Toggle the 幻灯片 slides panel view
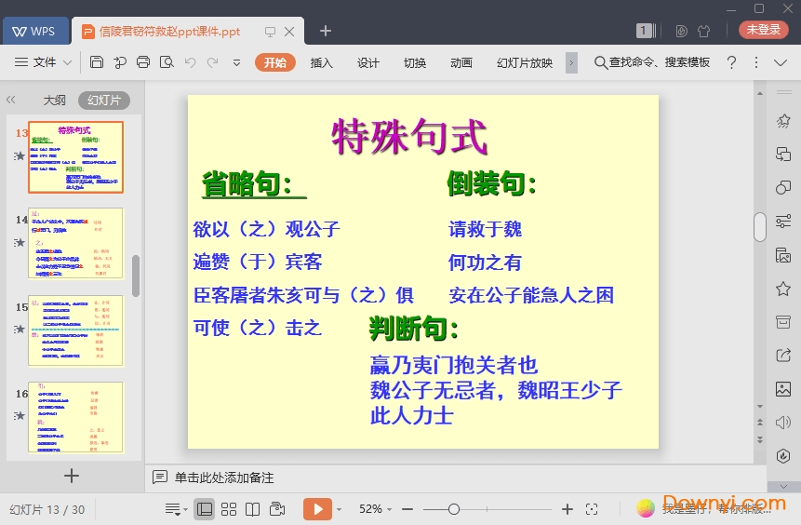 pos(103,100)
